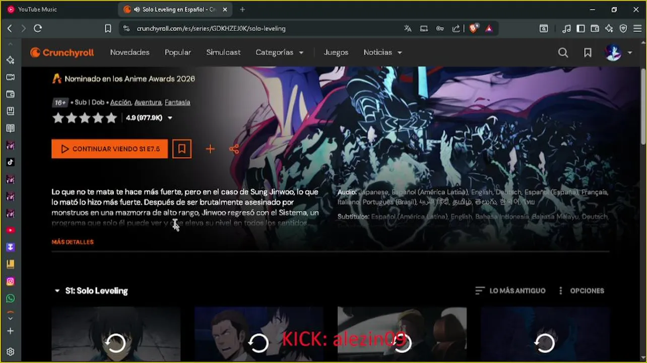The height and width of the screenshot is (363, 647).
Task: Open the profile avatar dropdown
Action: coord(619,52)
